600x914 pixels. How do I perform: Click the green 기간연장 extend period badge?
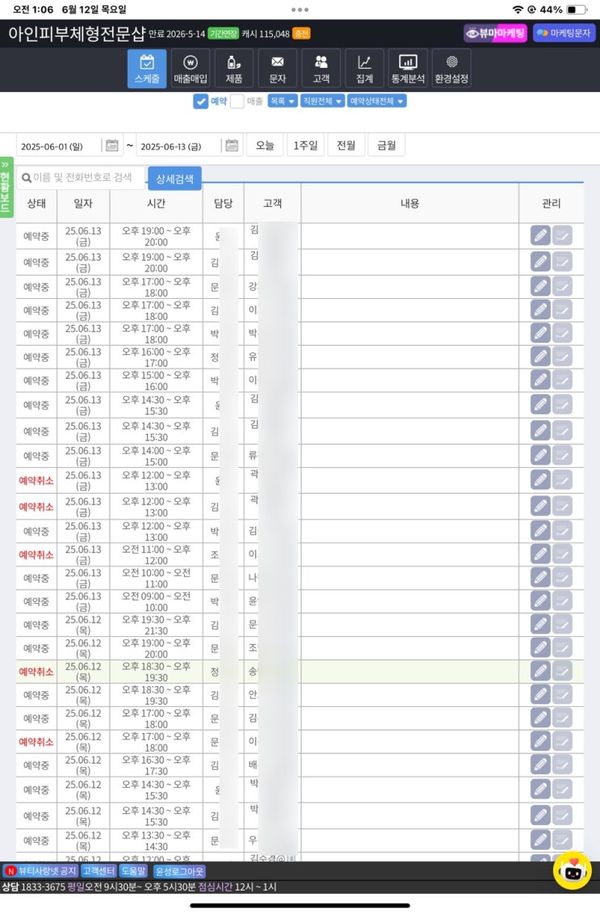tap(224, 34)
